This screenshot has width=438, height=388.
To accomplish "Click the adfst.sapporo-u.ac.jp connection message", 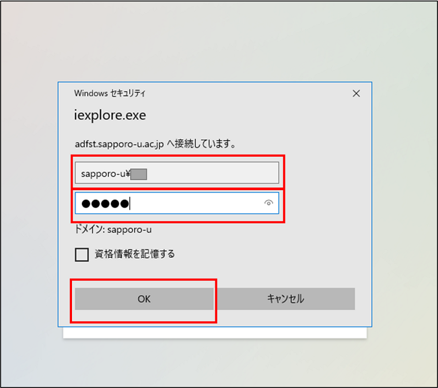I will tap(155, 144).
